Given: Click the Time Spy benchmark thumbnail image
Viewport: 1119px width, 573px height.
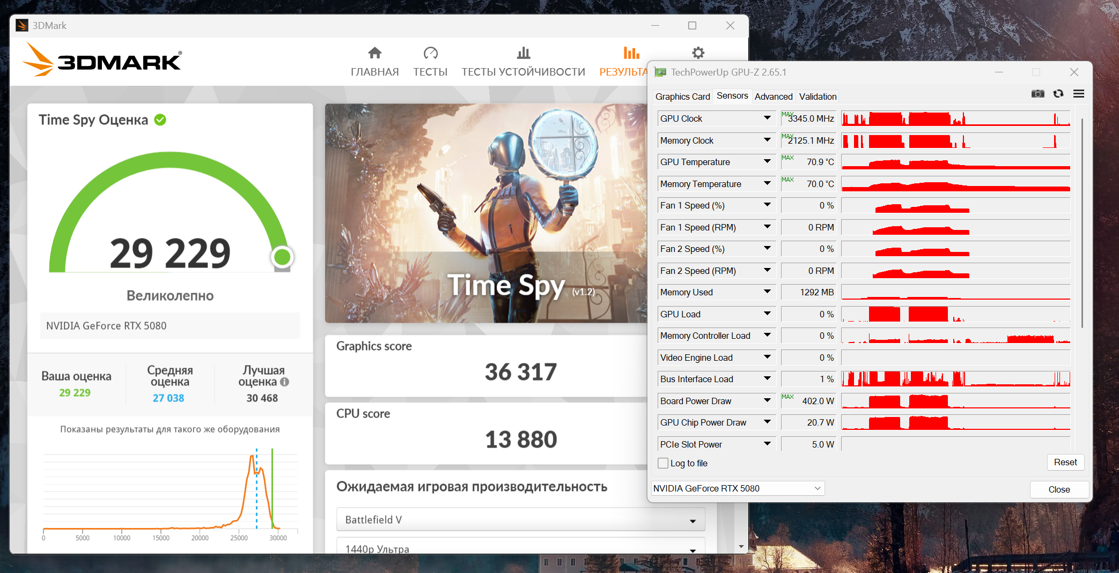Looking at the screenshot, I should (486, 213).
